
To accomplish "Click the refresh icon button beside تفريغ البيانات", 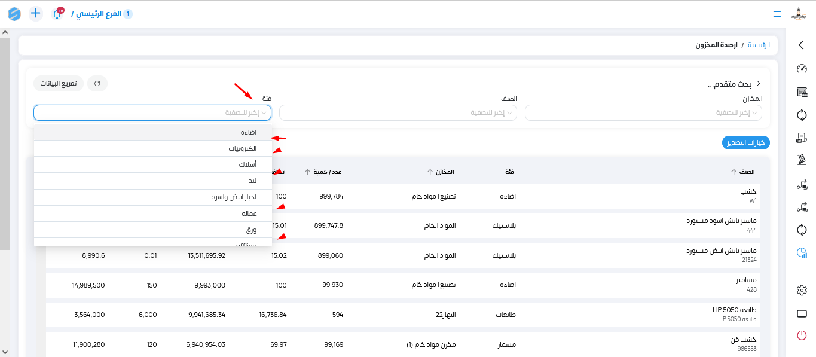I will pyautogui.click(x=97, y=83).
